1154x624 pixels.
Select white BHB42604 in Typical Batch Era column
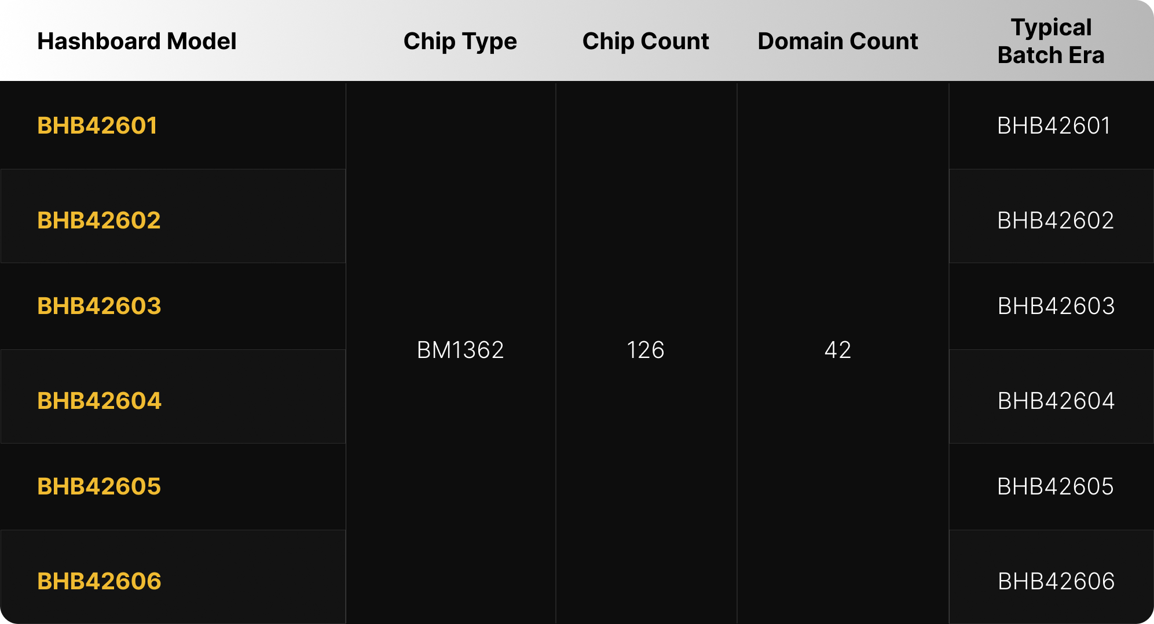tap(1056, 401)
